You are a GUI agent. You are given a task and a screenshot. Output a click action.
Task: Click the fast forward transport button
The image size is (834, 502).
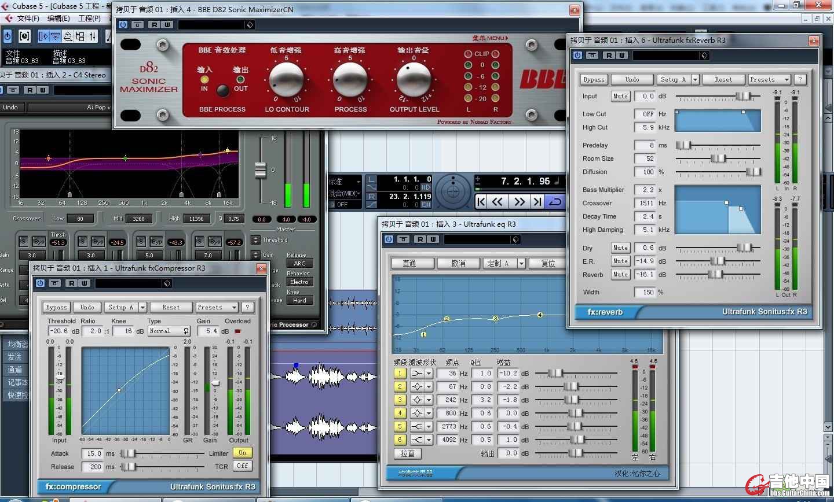(x=519, y=202)
